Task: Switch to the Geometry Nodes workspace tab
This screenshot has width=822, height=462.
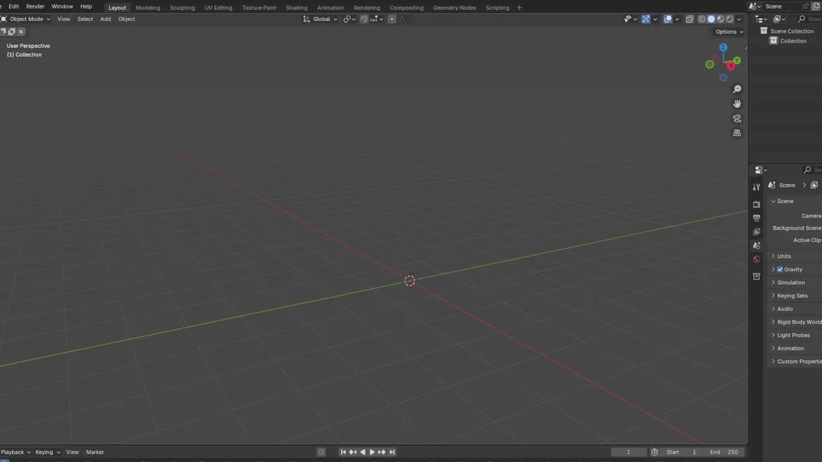Action: 455,8
